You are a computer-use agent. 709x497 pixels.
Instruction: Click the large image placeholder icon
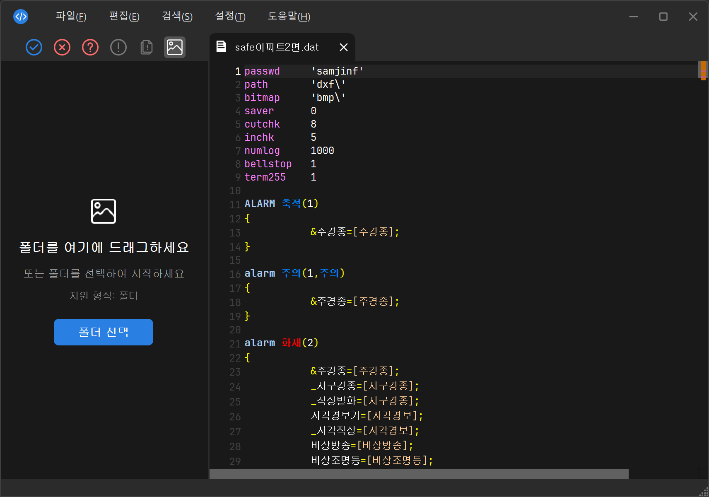coord(104,211)
